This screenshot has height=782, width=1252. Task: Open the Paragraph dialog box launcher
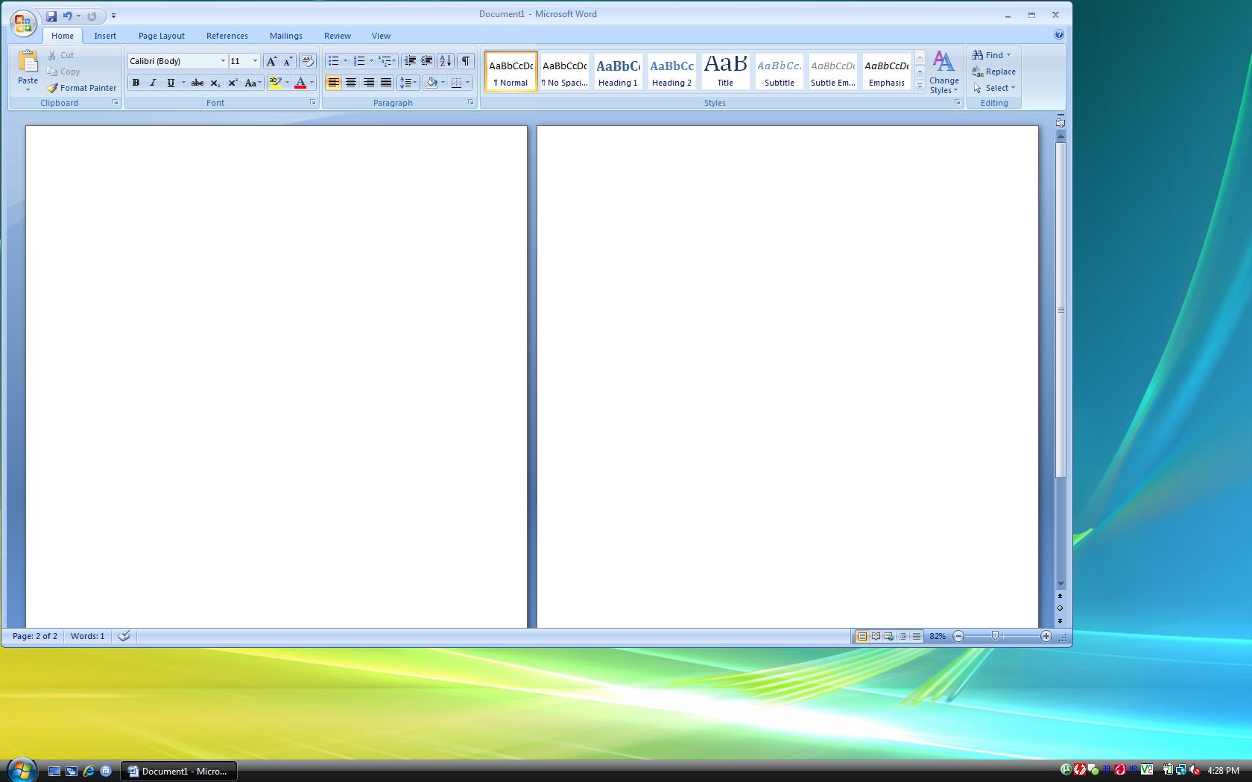[471, 103]
